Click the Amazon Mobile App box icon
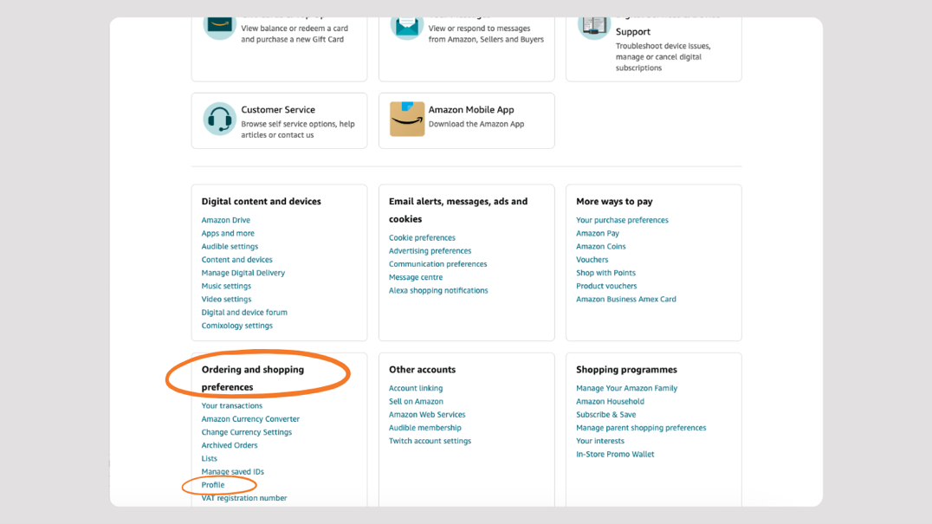This screenshot has width=932, height=524. click(x=407, y=119)
